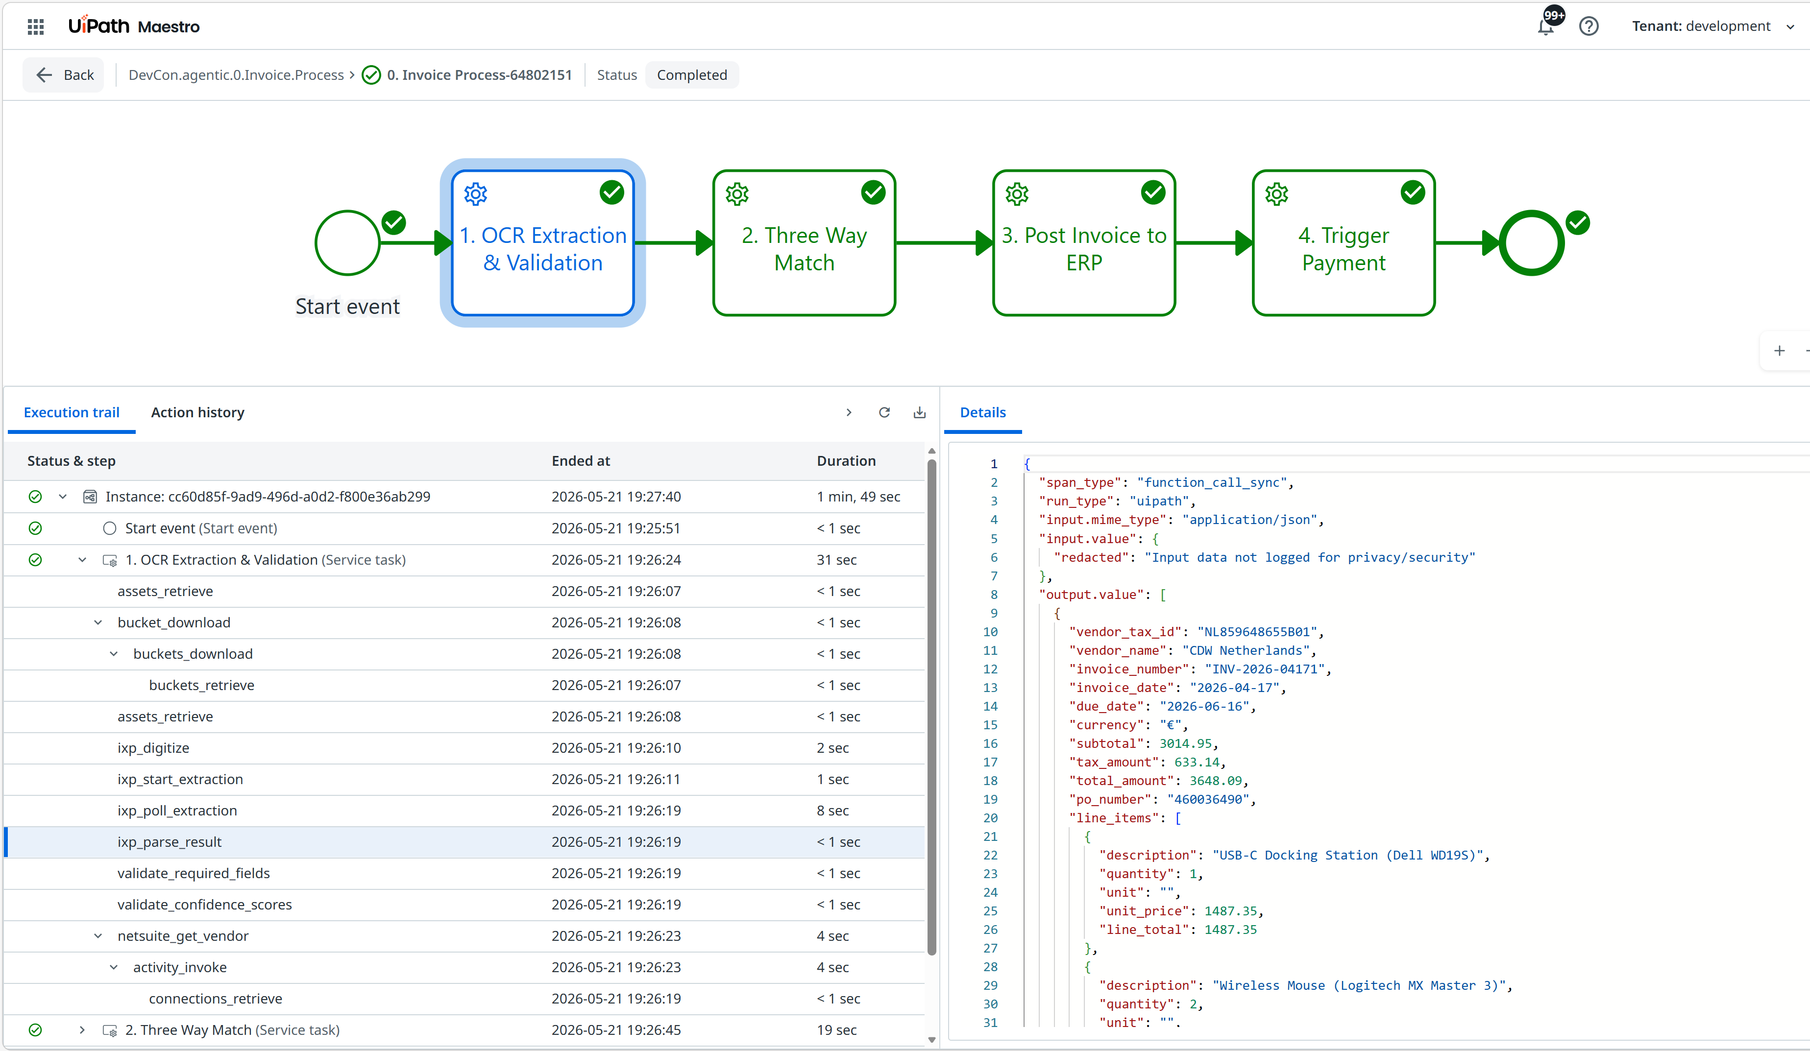
Task: Expand panel with right chevron icon
Action: (x=848, y=412)
